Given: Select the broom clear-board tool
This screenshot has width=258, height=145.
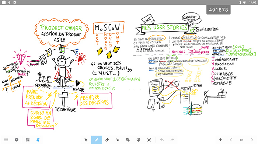Looking at the screenshot, I should [x=117, y=140].
